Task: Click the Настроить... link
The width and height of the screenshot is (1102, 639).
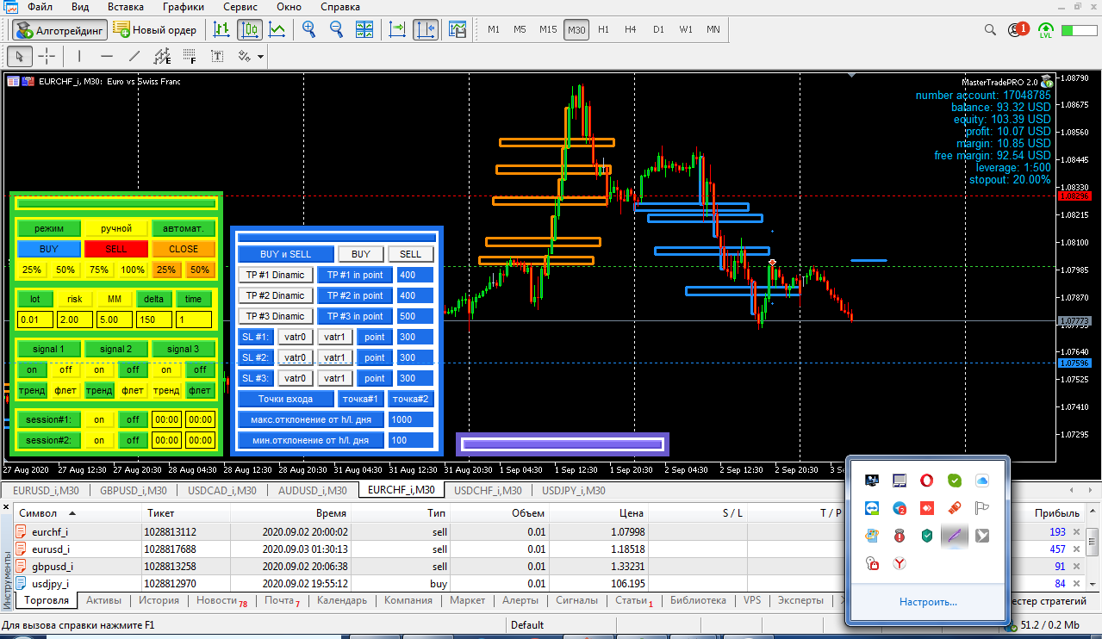Action: coord(927,602)
